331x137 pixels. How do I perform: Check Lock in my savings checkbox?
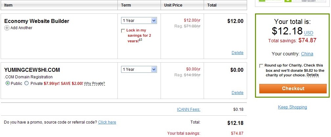(123, 31)
